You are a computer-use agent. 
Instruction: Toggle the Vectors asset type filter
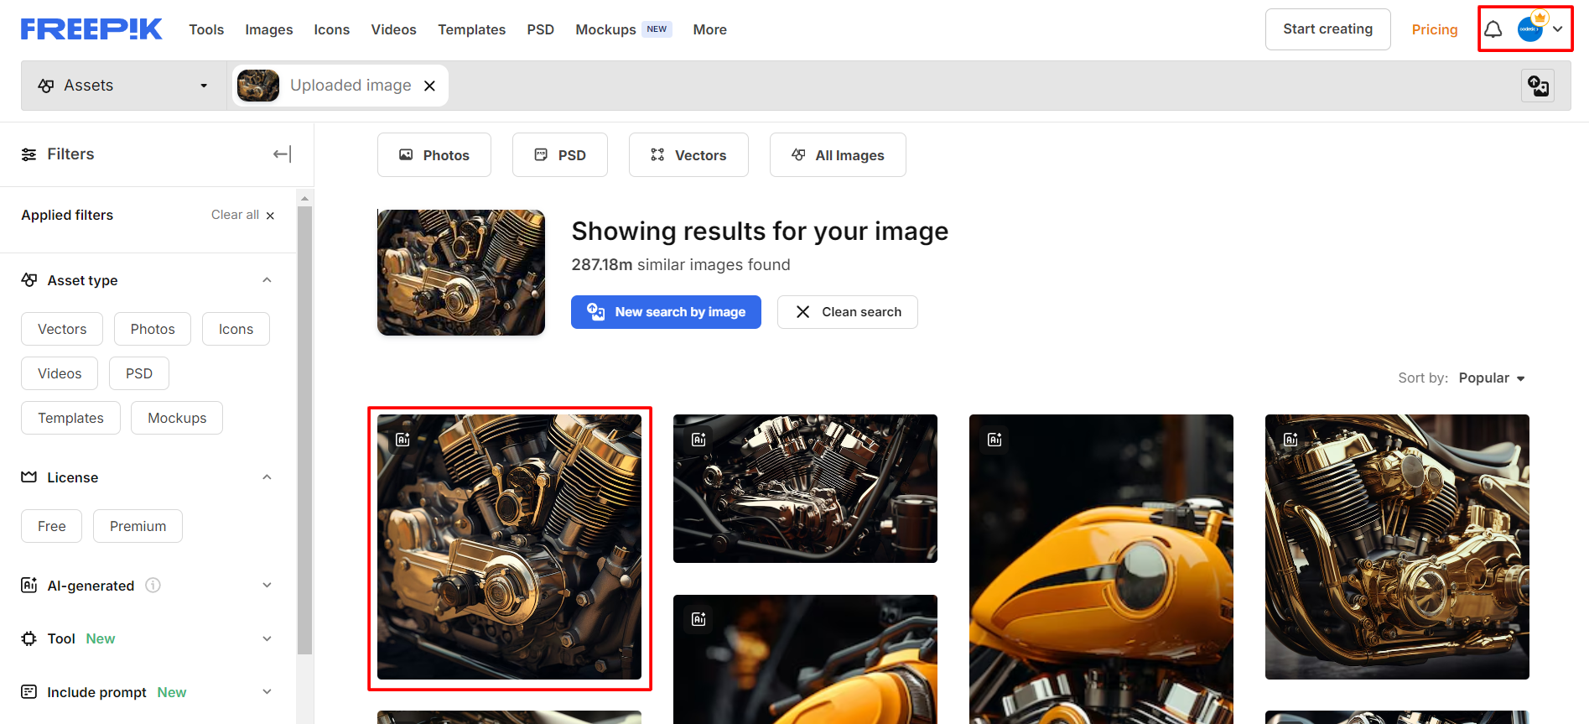click(62, 329)
